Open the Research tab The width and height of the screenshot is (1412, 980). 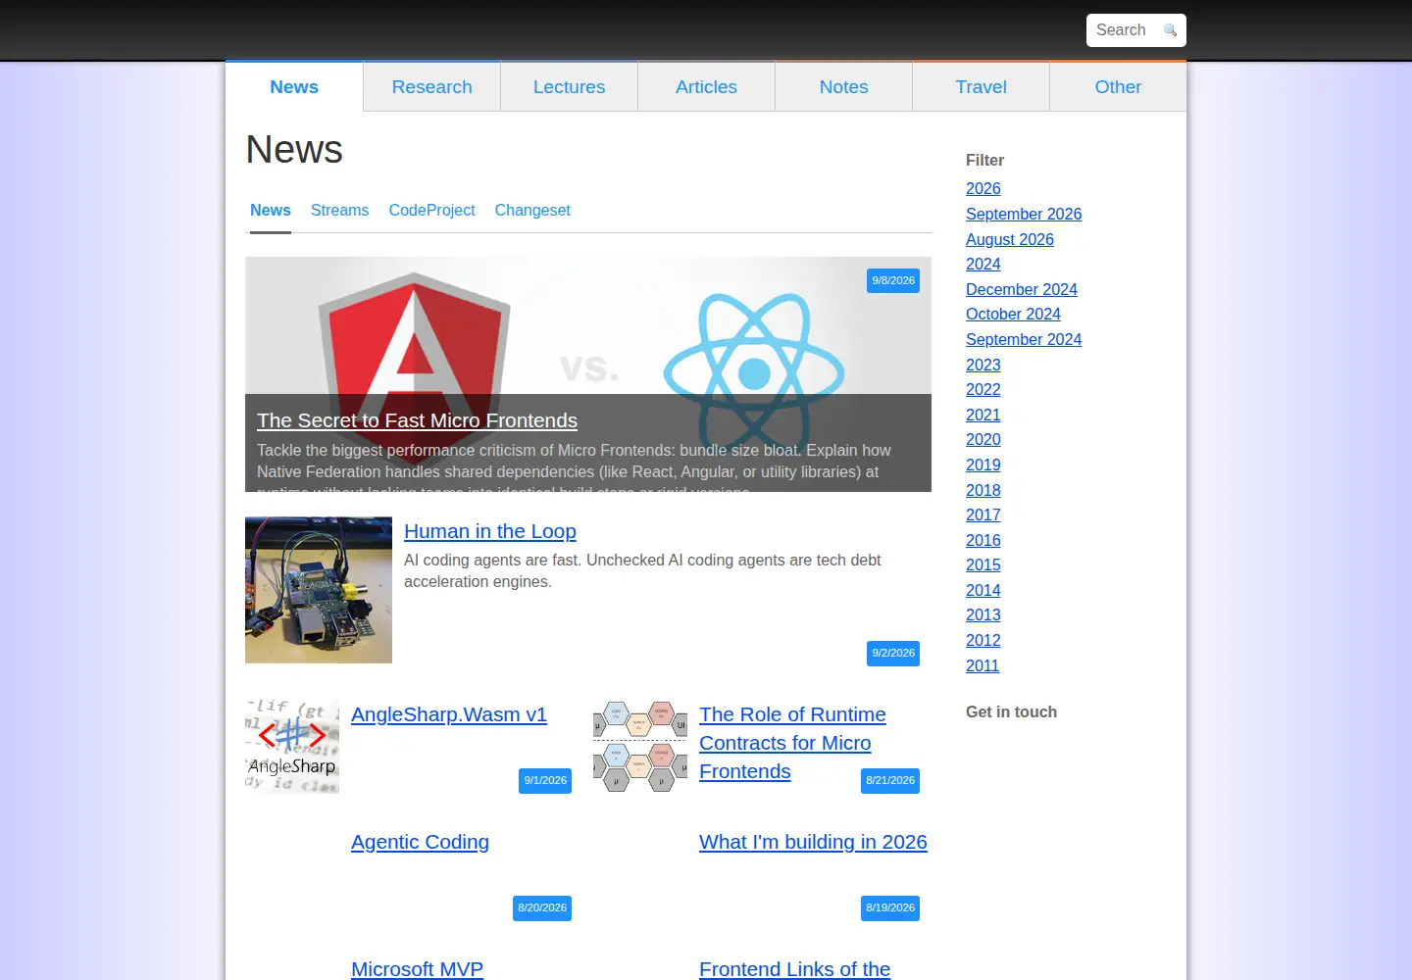431,87
